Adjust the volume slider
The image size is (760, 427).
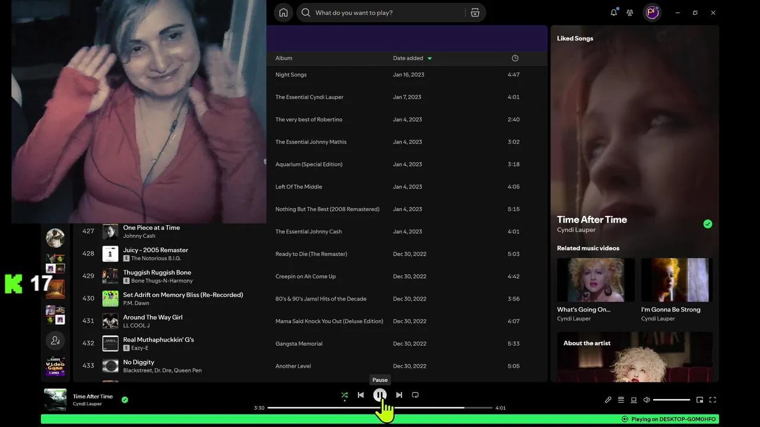[x=672, y=400]
